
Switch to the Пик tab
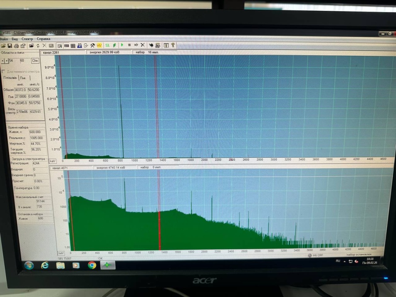(24, 78)
